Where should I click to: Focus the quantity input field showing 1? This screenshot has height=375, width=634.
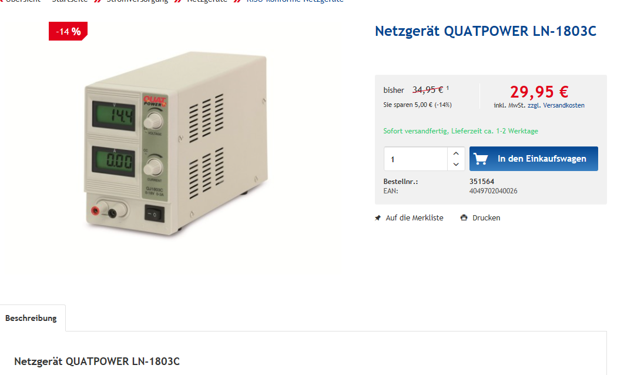415,159
